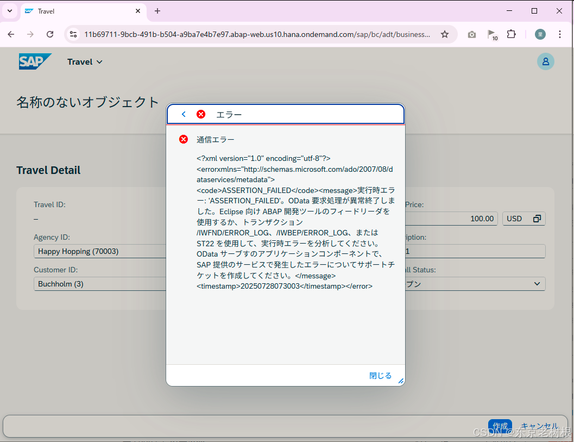Viewport: 574px width, 442px height.
Task: Click the Agency ID field Happy Hopping
Action: pos(100,251)
